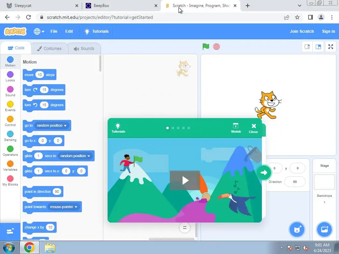Click the muted volume tray icon

pos(306,248)
